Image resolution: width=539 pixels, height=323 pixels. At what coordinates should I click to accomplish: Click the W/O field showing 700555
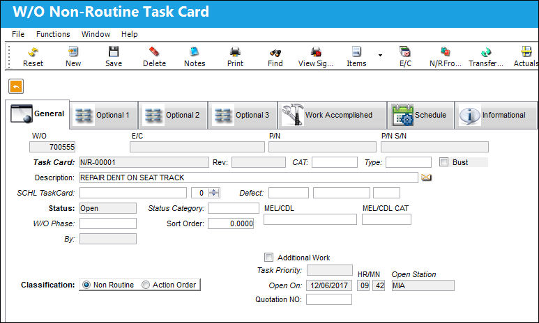52,147
